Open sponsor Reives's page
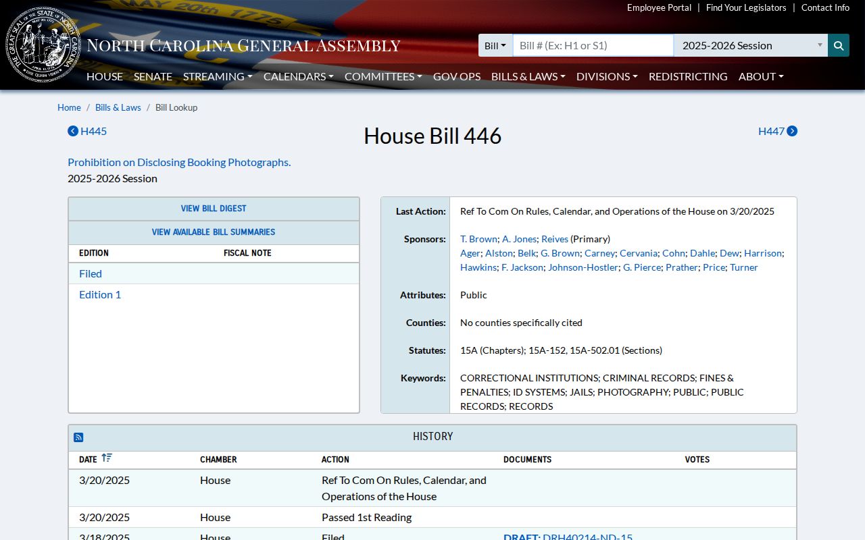 555,239
